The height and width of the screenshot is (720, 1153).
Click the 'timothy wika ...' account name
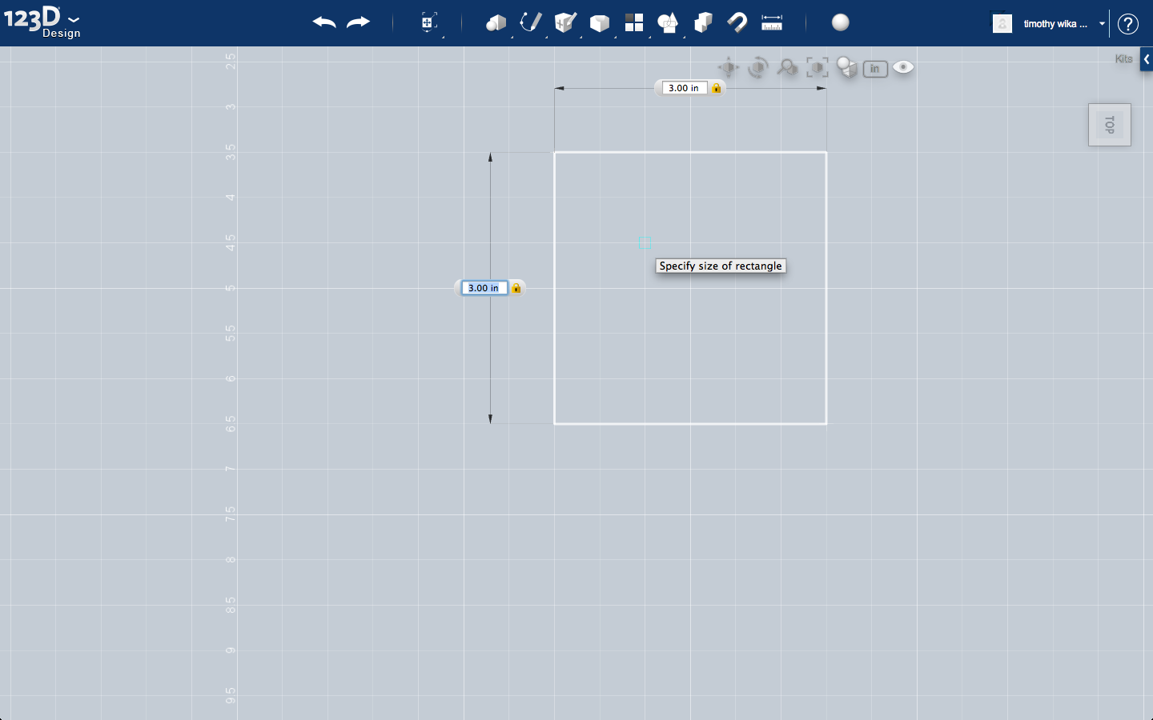pos(1055,24)
